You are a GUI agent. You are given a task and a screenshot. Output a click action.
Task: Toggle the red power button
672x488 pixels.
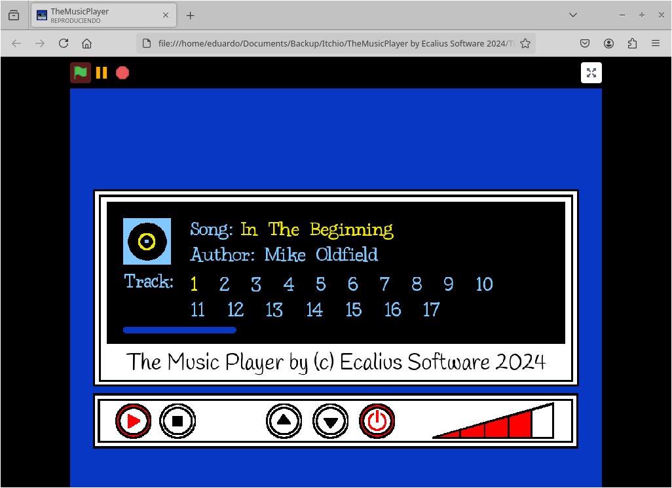[x=377, y=421]
